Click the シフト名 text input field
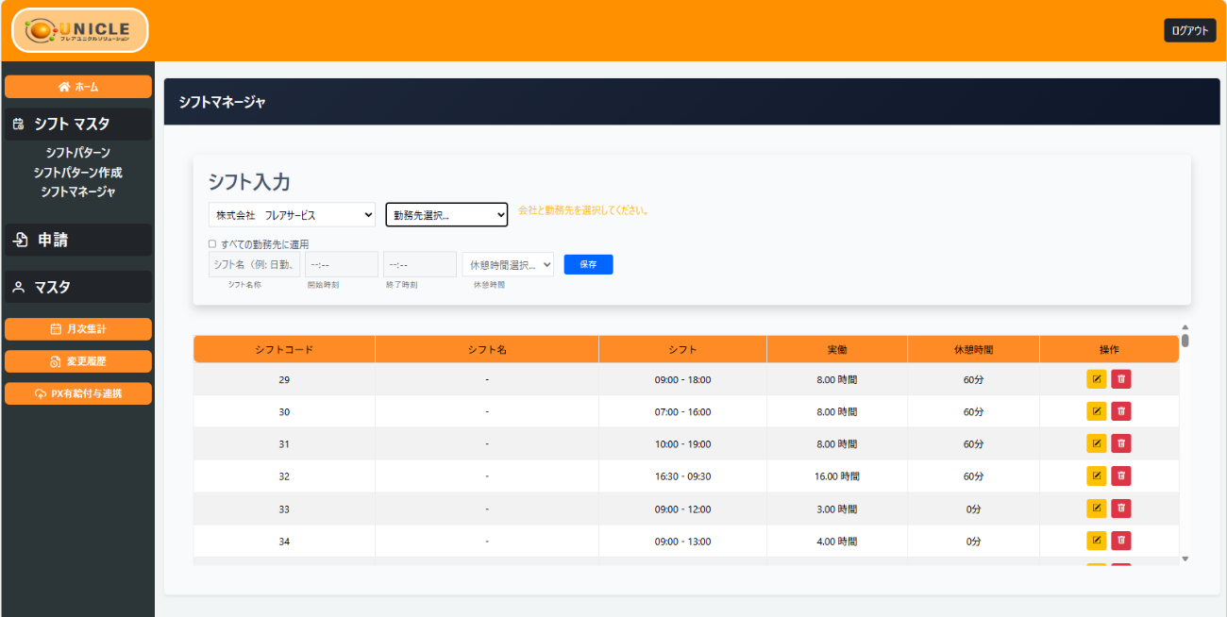Screen dimensions: 1227x617 pos(254,265)
